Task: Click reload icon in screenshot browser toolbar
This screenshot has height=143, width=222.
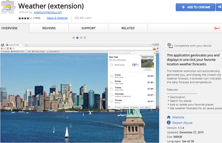Action: 8,48
